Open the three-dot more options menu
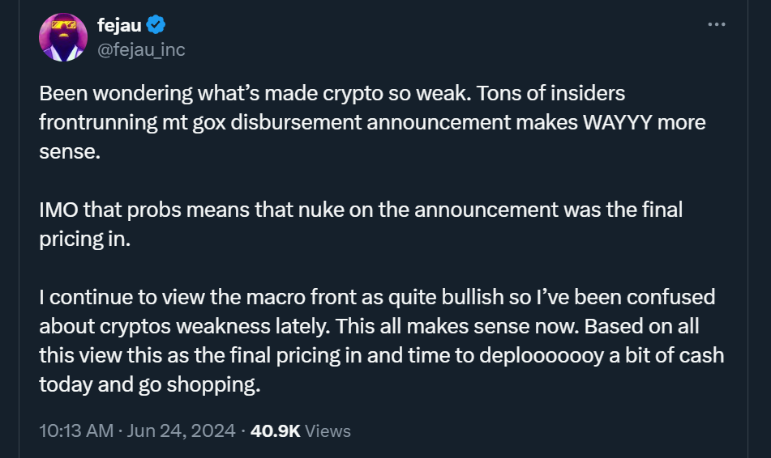This screenshot has width=771, height=458. click(x=716, y=24)
